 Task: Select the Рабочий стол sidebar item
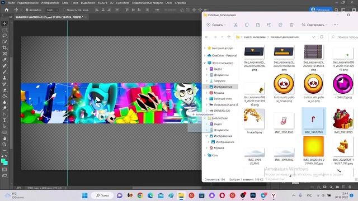pyautogui.click(x=223, y=99)
